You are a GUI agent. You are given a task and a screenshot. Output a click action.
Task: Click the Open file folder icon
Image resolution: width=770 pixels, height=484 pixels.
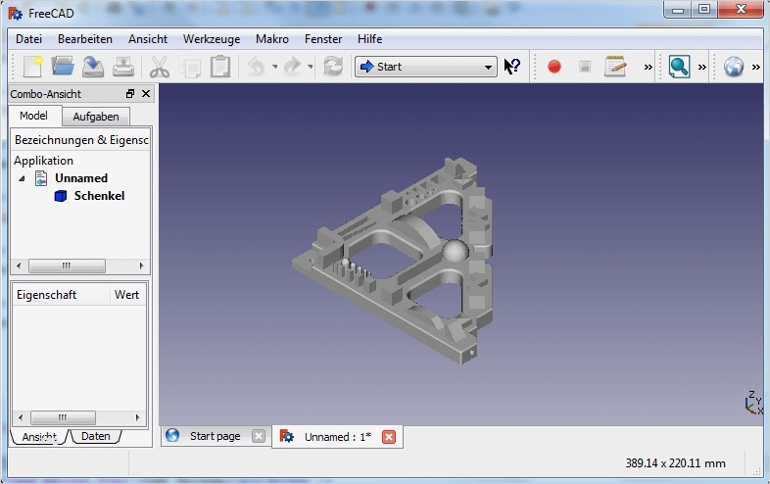coord(63,67)
